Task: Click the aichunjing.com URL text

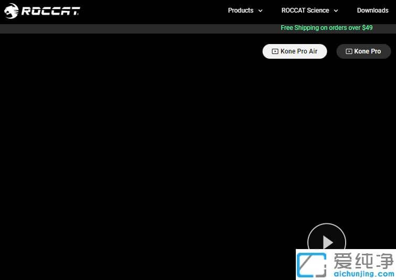Action: click(x=363, y=274)
